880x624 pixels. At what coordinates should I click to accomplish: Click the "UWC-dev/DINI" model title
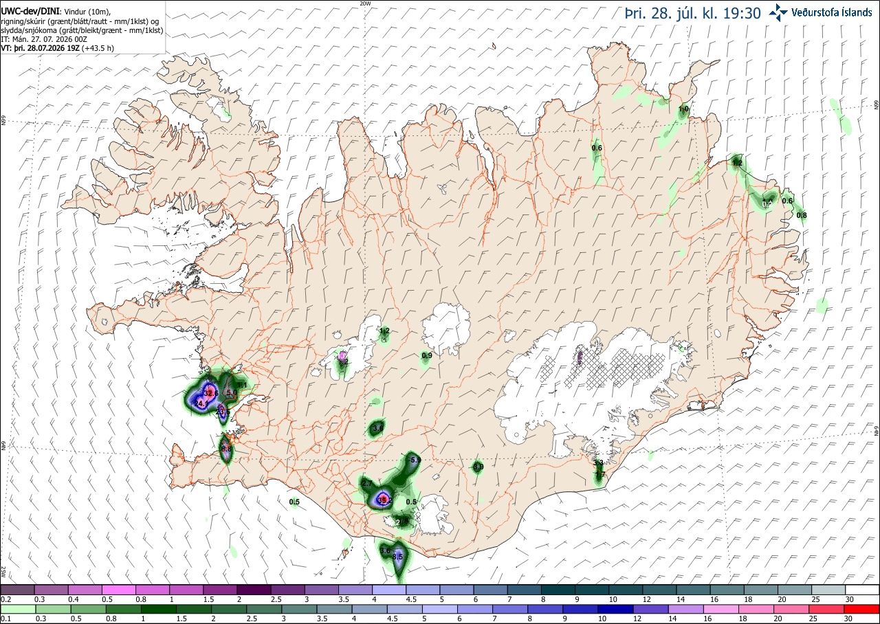tap(30, 12)
